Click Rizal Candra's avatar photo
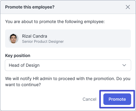This screenshot has width=136, height=111. click(14, 39)
